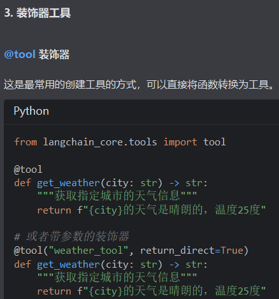Click the '装饰器' subheading text
This screenshot has width=279, height=299.
(x=54, y=54)
